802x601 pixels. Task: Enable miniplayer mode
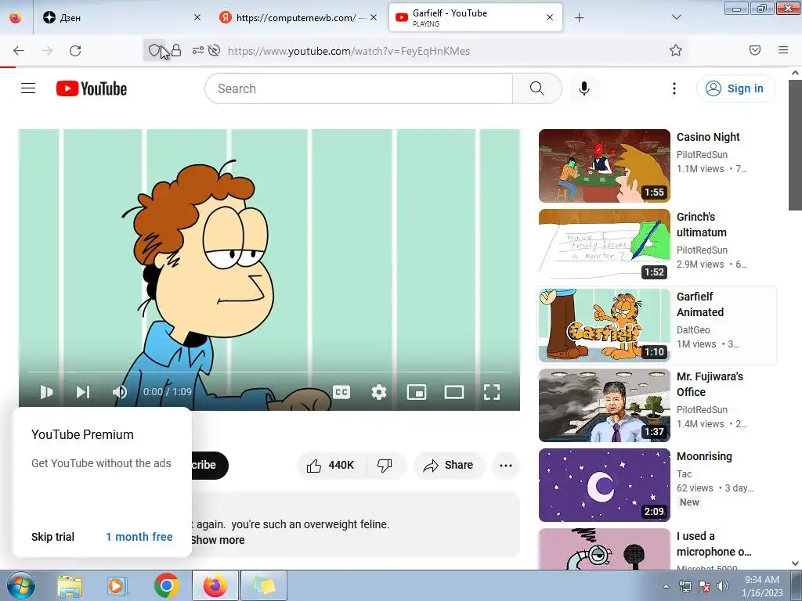[x=417, y=392]
